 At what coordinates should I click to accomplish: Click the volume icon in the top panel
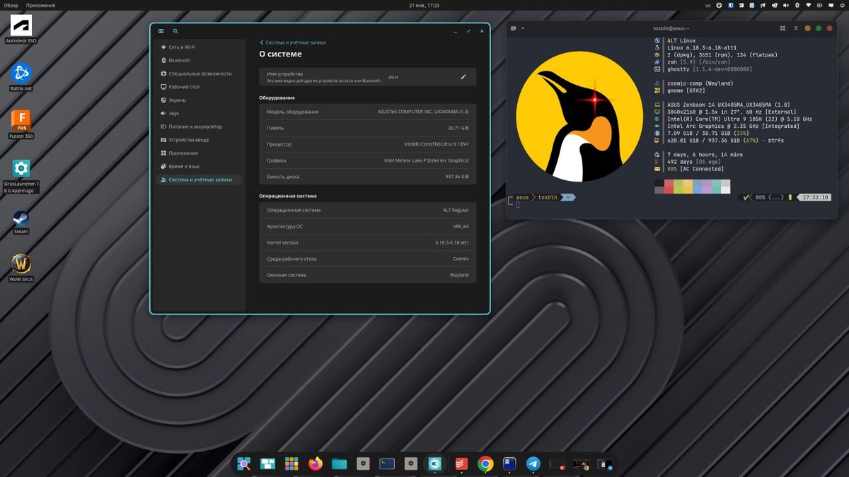786,6
